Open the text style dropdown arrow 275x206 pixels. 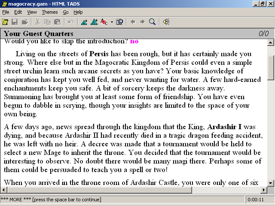pos(112,21)
